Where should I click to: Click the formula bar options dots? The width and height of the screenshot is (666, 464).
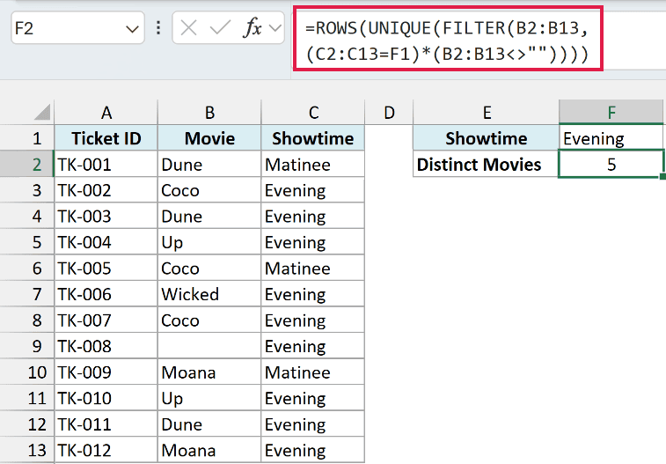[x=158, y=28]
